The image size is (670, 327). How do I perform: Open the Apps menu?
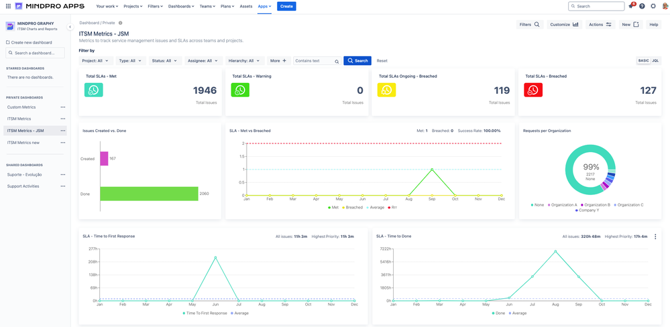[x=264, y=7]
